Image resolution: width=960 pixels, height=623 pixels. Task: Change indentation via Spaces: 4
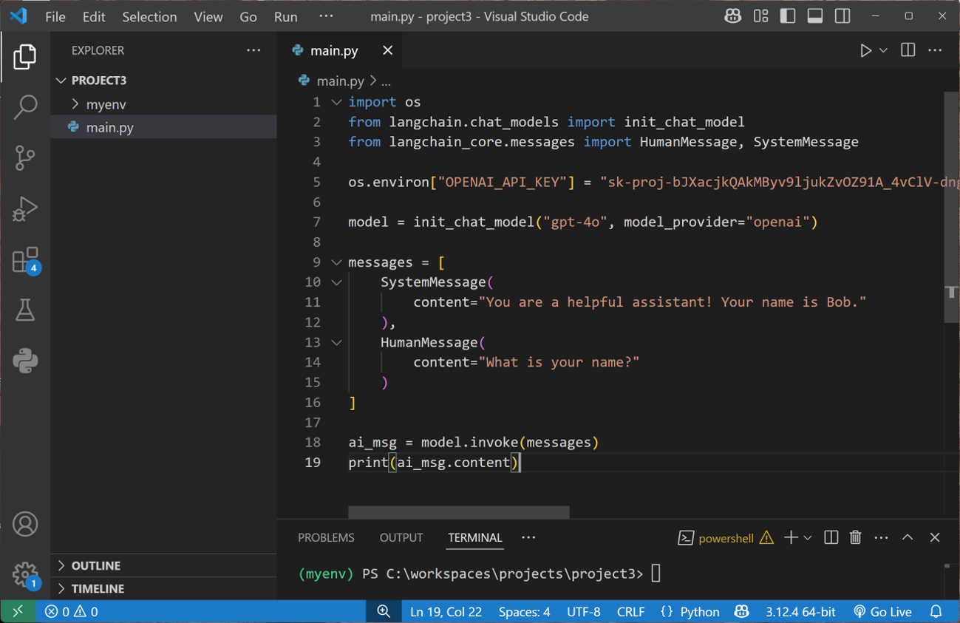[524, 611]
